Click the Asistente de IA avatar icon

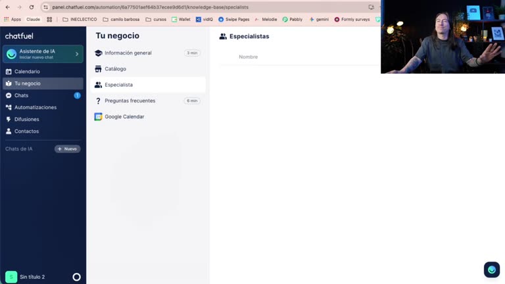click(x=11, y=54)
